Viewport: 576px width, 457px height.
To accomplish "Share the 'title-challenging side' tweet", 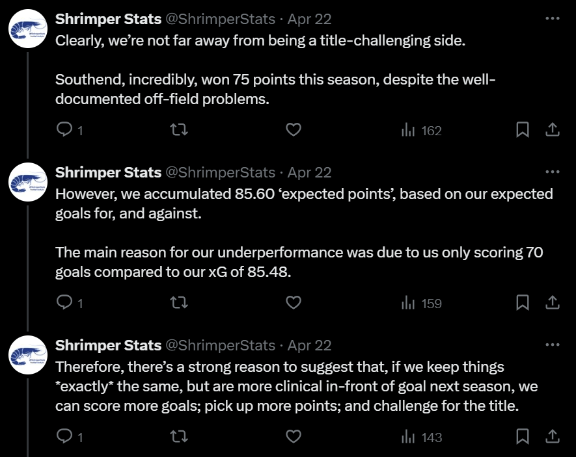I will pyautogui.click(x=552, y=130).
